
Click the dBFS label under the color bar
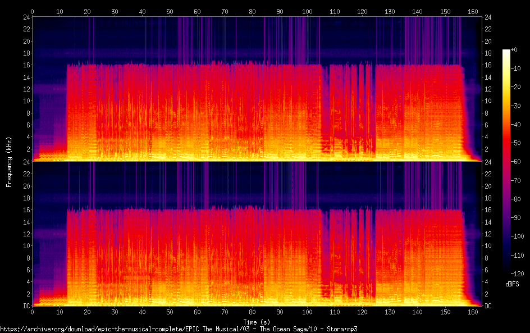pos(512,285)
